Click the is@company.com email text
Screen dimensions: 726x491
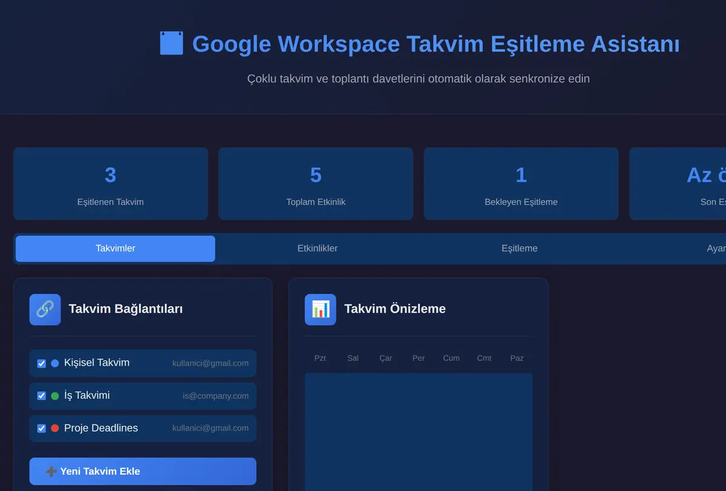215,396
